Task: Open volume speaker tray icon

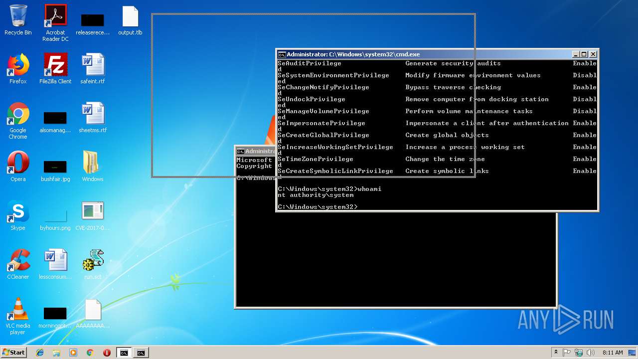Action: (x=591, y=353)
